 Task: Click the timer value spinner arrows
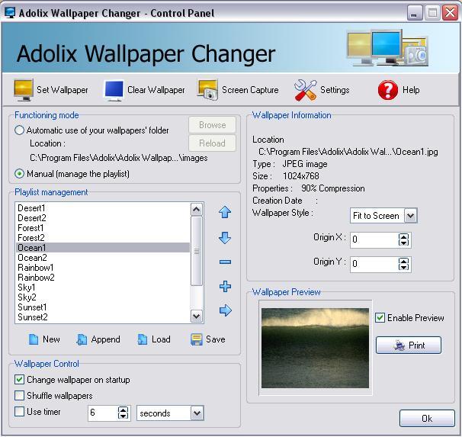click(x=123, y=413)
